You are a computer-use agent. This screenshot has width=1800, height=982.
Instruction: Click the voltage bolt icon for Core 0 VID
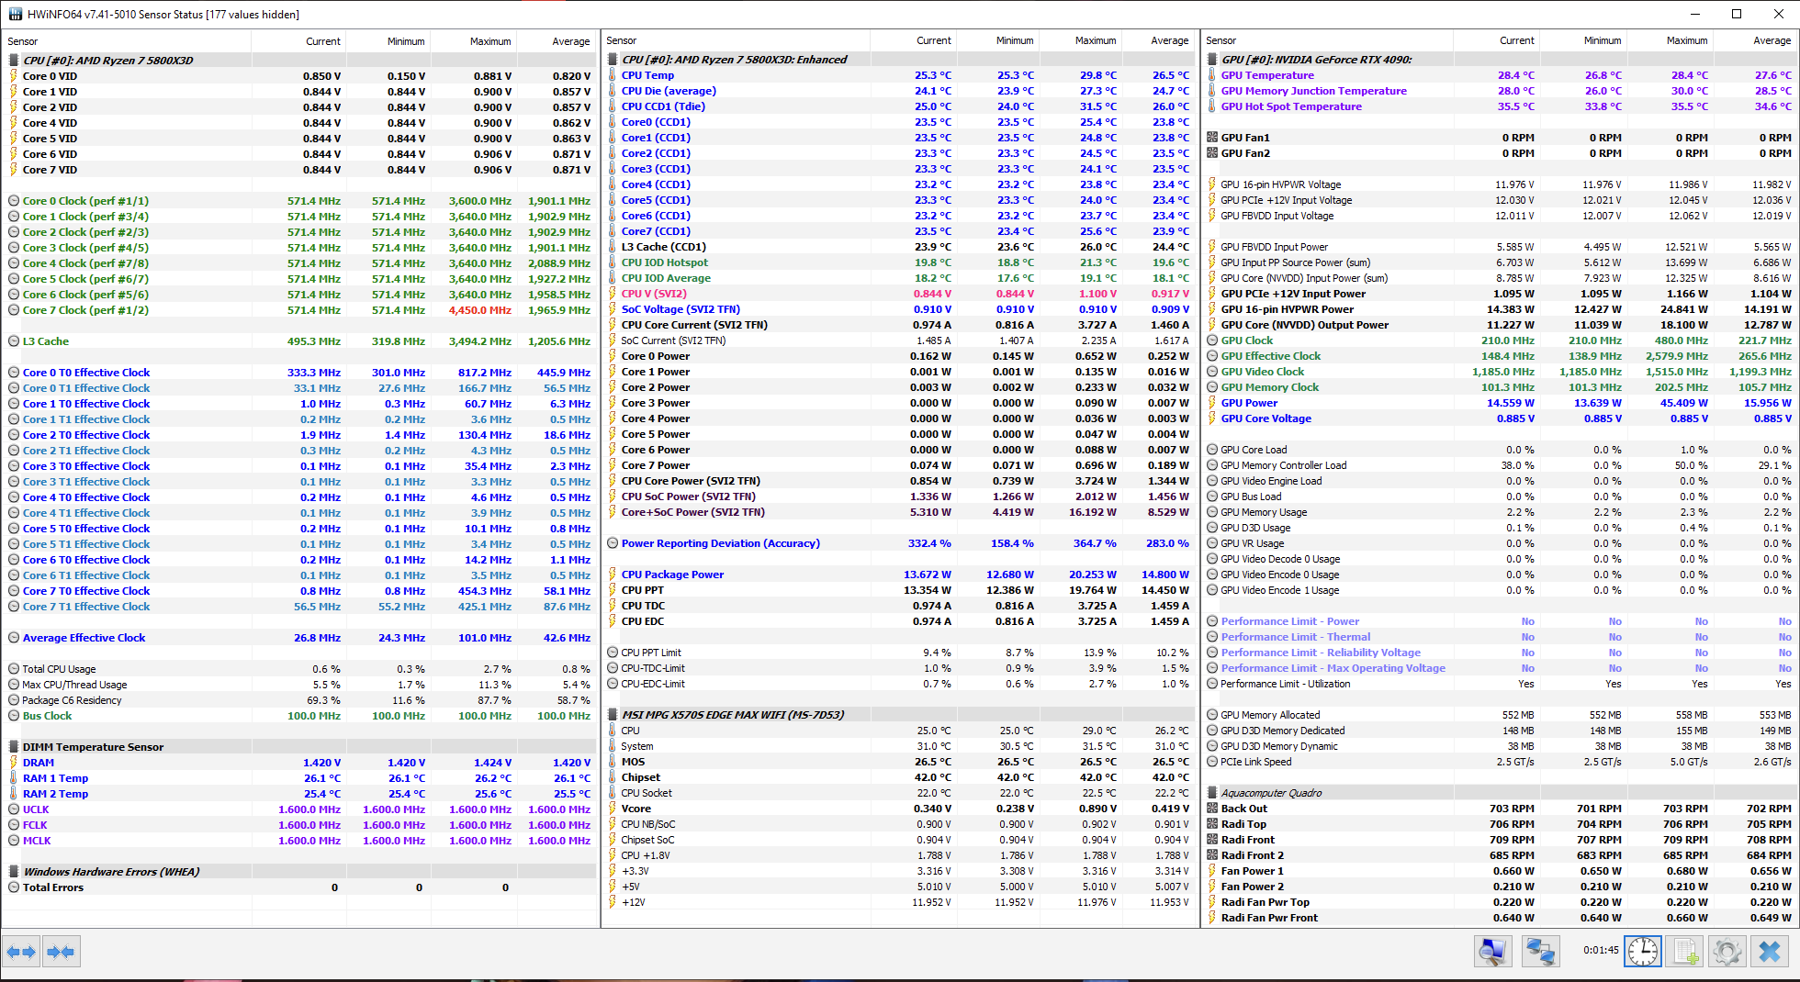tap(14, 76)
